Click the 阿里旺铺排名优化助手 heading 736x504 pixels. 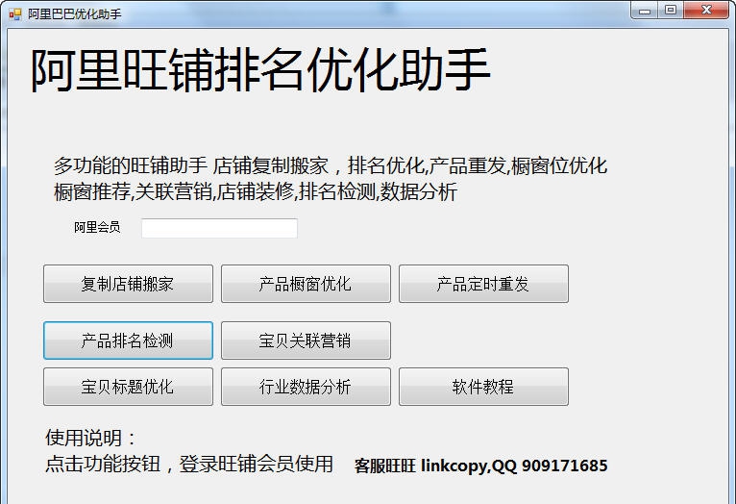click(260, 70)
